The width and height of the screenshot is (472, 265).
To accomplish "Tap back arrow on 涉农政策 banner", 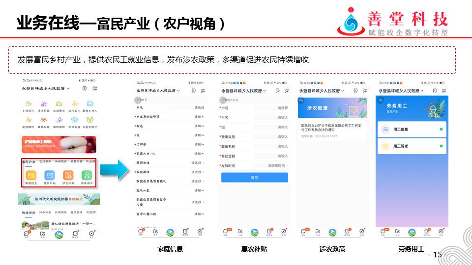I will coord(301,100).
